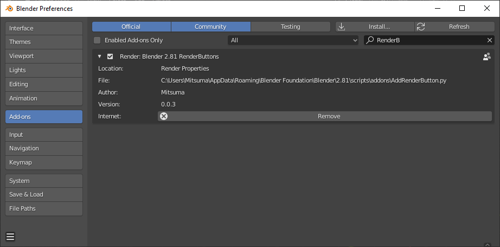
Task: Toggle the Community add-ons filter
Action: (x=211, y=27)
